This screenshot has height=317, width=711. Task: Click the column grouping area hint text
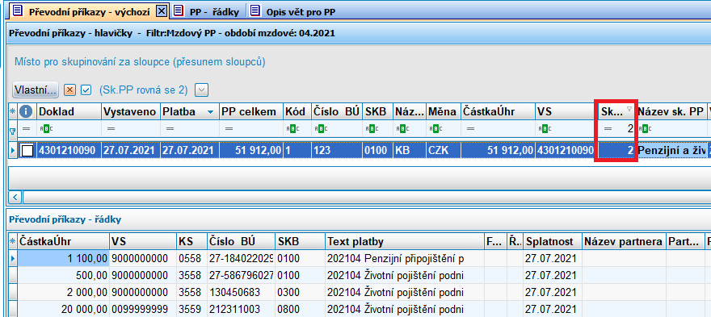pyautogui.click(x=140, y=62)
